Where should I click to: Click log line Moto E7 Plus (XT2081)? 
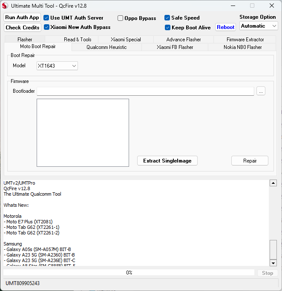point(28,222)
